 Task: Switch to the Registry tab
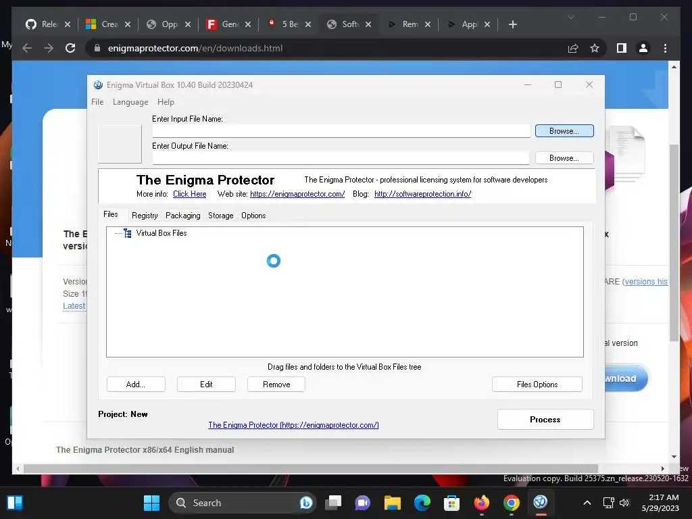pyautogui.click(x=145, y=216)
